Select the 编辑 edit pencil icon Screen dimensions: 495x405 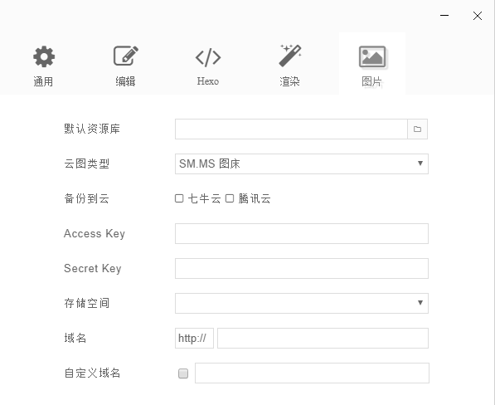126,56
